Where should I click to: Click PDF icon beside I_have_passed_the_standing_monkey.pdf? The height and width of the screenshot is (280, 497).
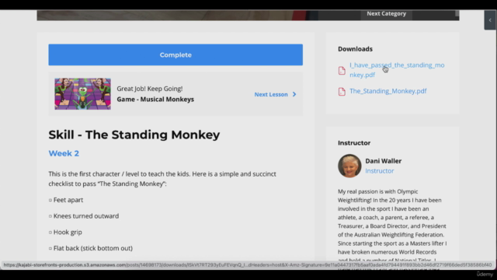pos(342,71)
